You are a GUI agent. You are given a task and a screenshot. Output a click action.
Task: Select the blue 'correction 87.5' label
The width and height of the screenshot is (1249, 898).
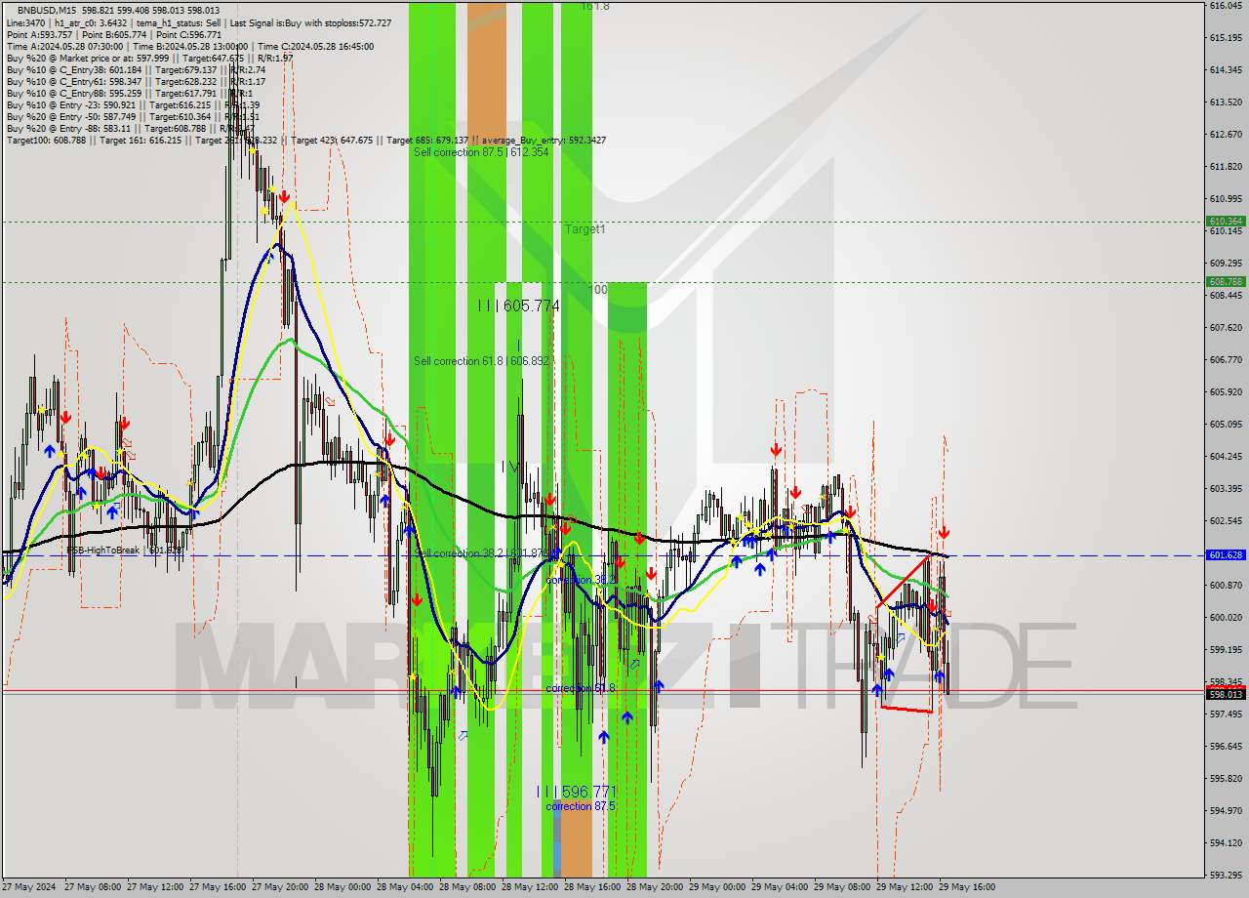coord(580,806)
